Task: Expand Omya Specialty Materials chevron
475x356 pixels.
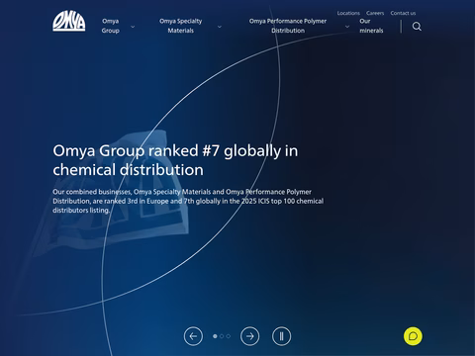Action: tap(220, 27)
